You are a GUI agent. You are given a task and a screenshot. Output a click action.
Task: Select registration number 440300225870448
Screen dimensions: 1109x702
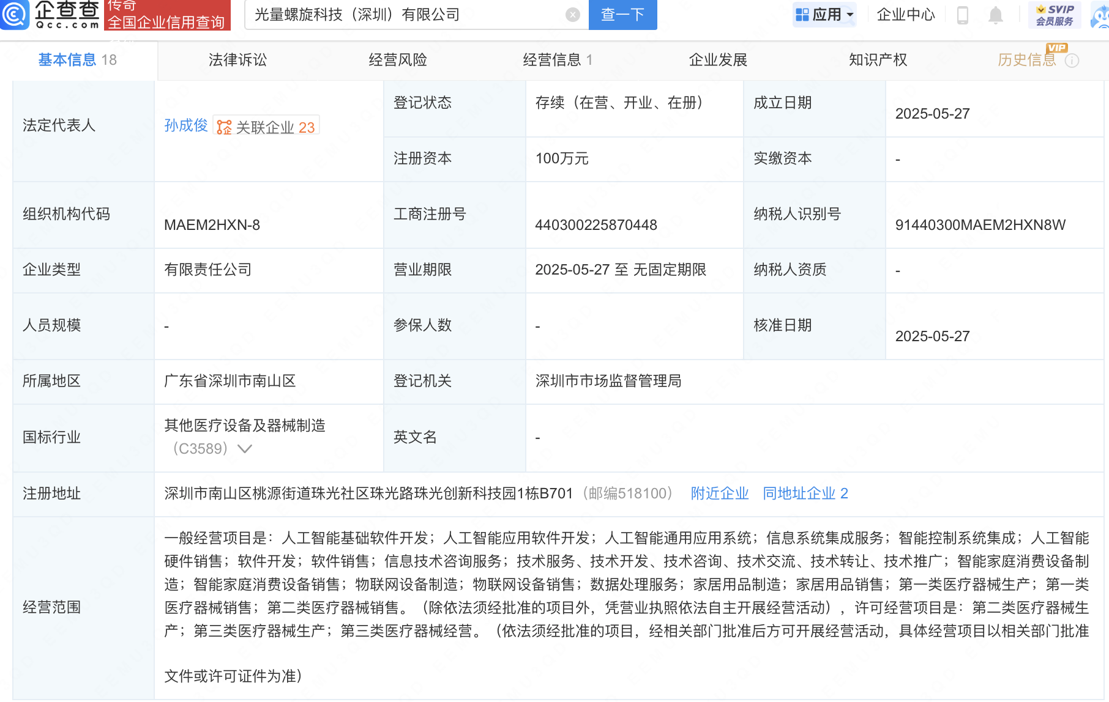[x=596, y=225]
